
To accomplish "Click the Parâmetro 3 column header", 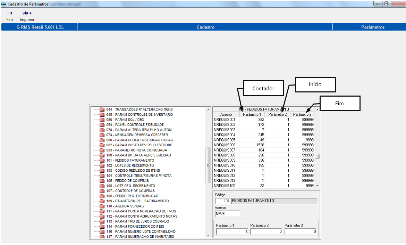I will coord(302,114).
